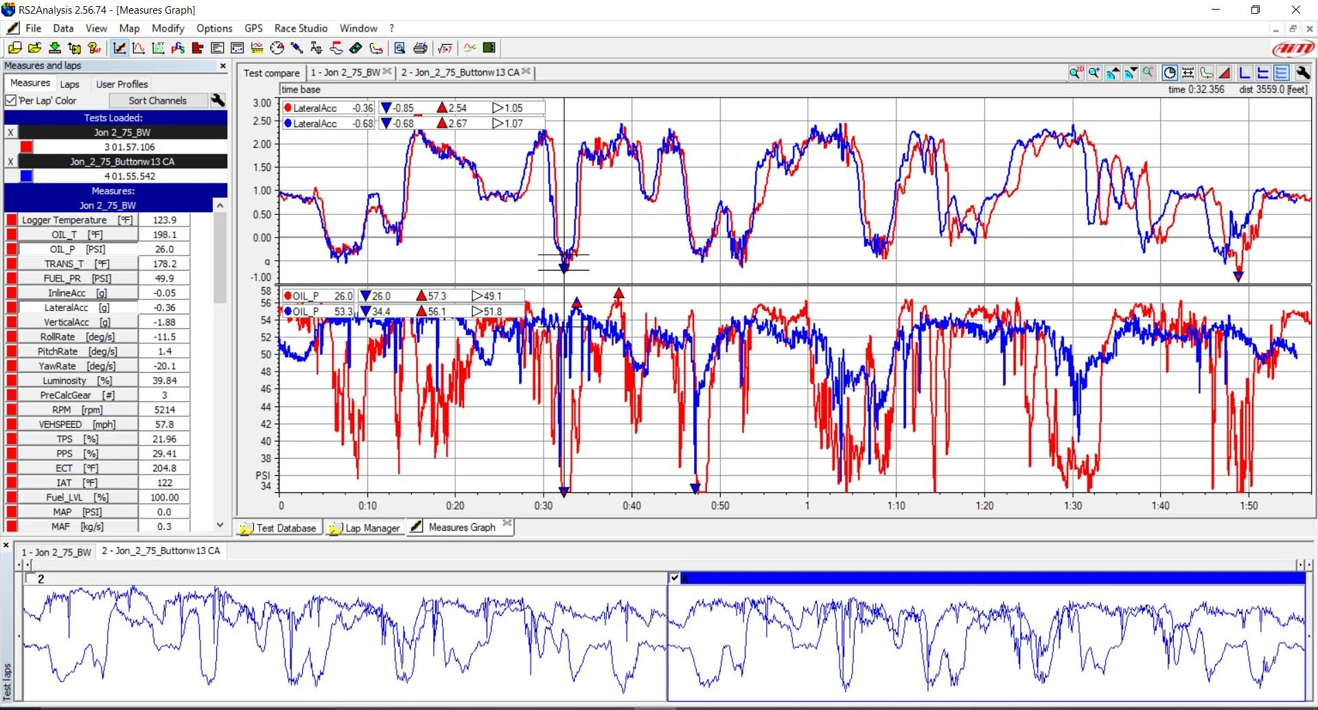The image size is (1318, 710).
Task: Open the Test Database tab
Action: point(279,528)
